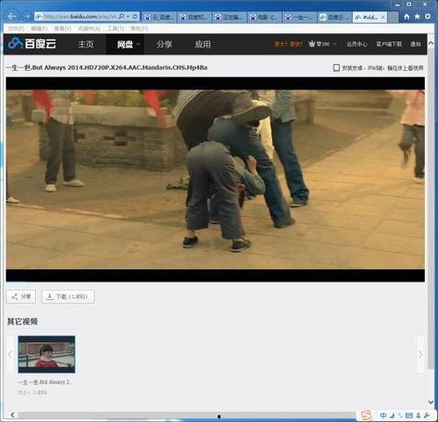
Task: Switch to the 电影 browser tab
Action: pos(265,18)
